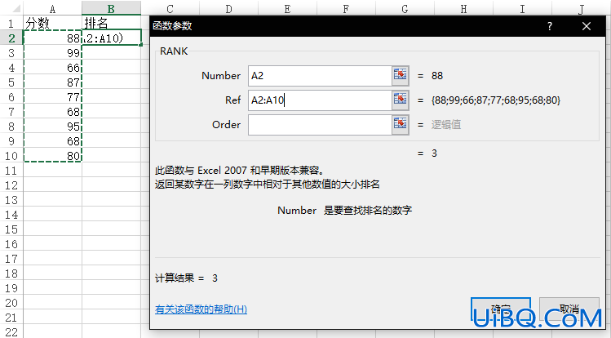Click in the Ref input field containing A2:A10
Screen dimensions: 611x338
(320, 100)
